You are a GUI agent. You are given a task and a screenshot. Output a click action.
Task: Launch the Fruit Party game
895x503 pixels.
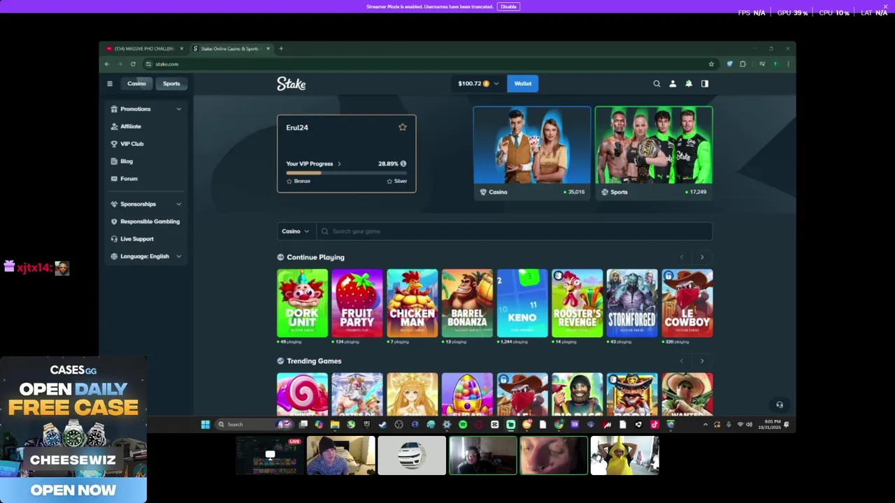(x=357, y=303)
